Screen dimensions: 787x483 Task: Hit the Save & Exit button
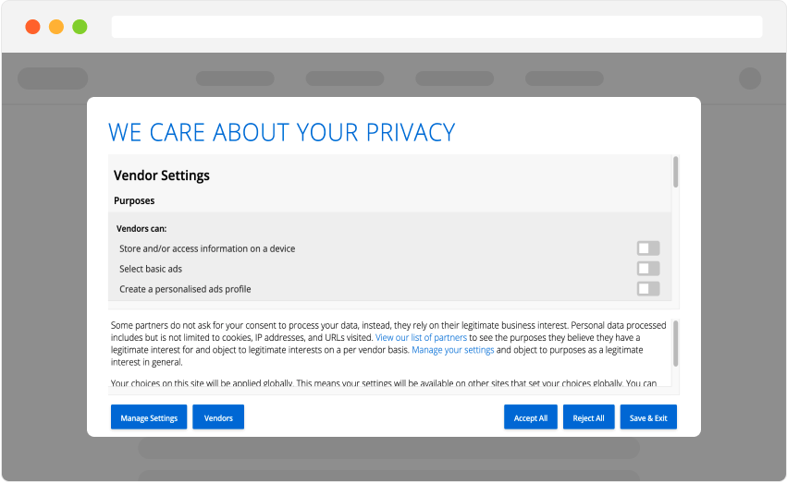[648, 417]
